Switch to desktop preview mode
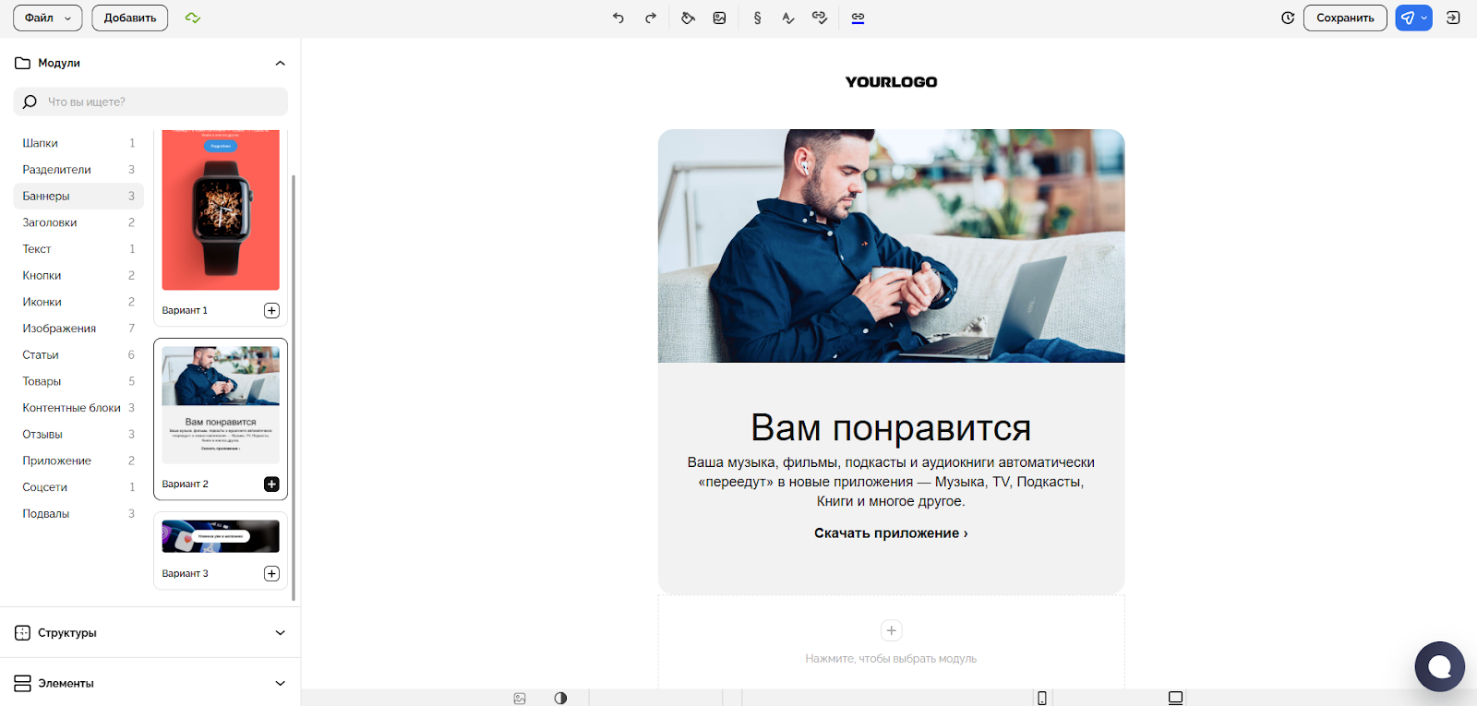Image resolution: width=1477 pixels, height=706 pixels. coord(1175,698)
